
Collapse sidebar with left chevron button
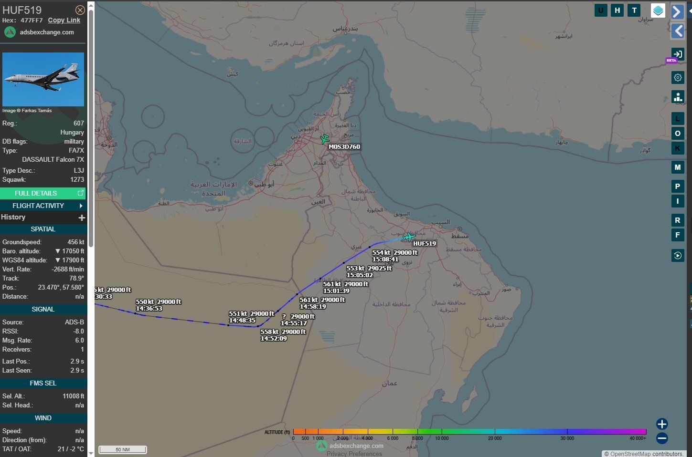point(677,31)
